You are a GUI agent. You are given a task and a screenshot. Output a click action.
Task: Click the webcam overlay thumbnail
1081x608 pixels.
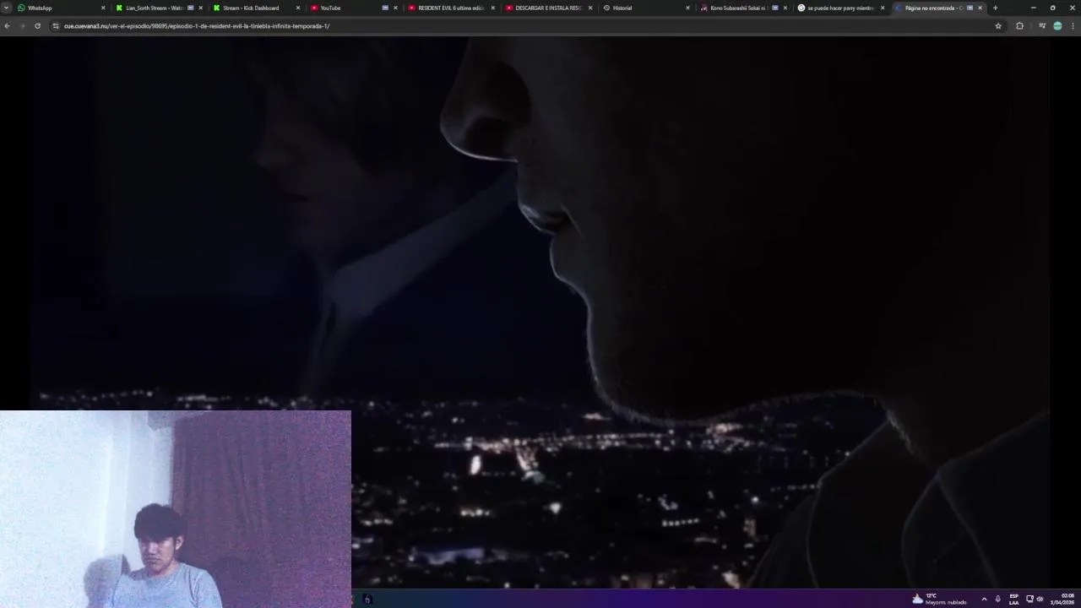(x=176, y=509)
